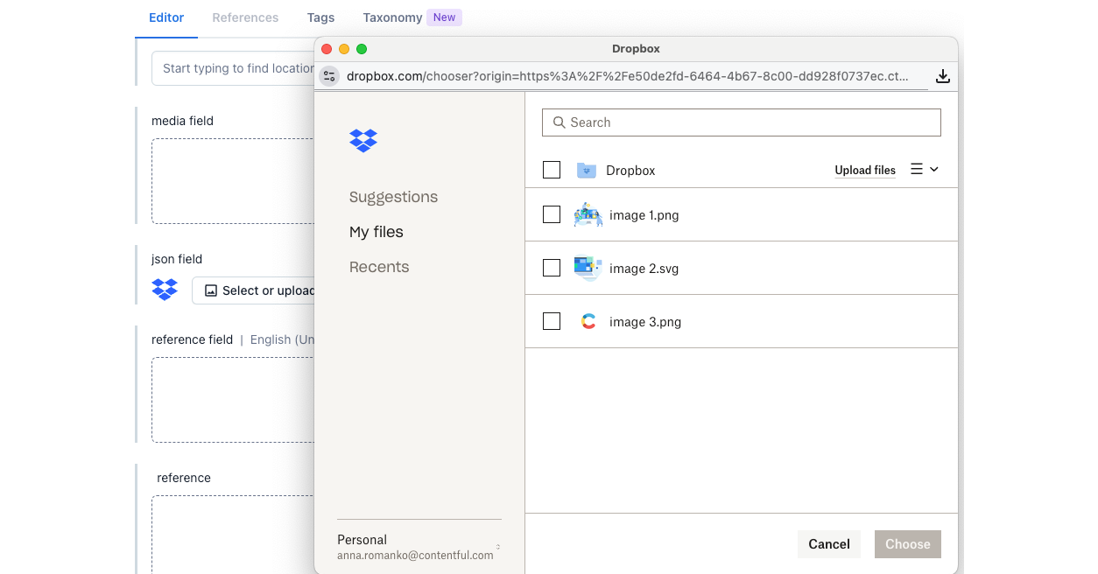The image size is (1098, 574).
Task: Click the download icon in Dropbox window
Action: [x=942, y=76]
